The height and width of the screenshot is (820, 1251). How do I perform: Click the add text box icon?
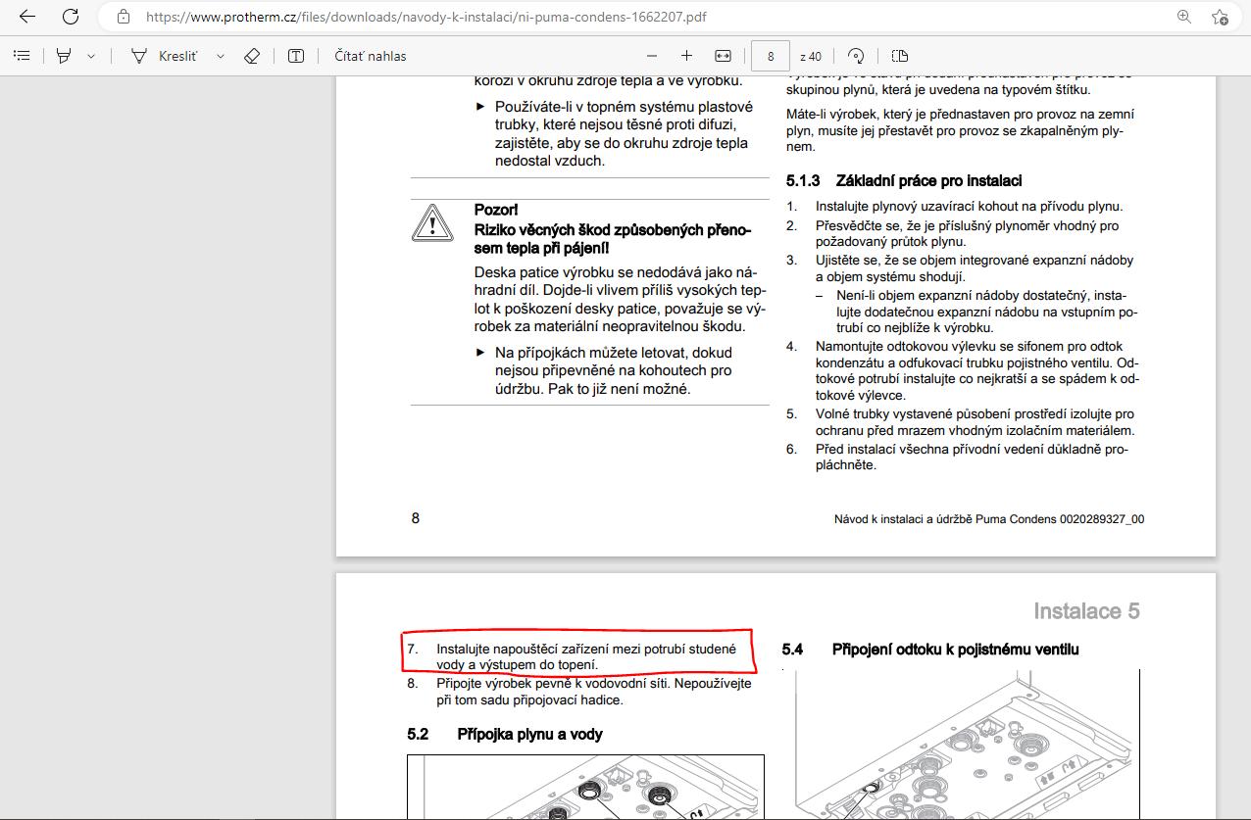[296, 56]
